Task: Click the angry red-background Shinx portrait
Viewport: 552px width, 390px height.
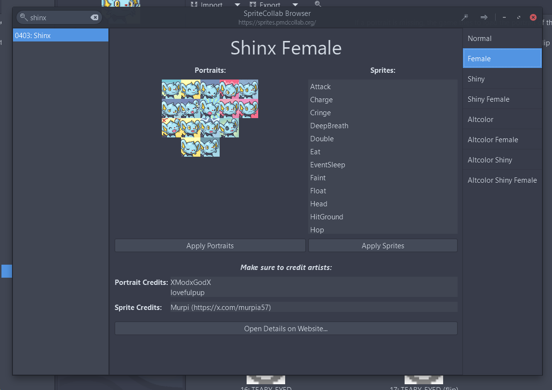Action: click(x=229, y=89)
